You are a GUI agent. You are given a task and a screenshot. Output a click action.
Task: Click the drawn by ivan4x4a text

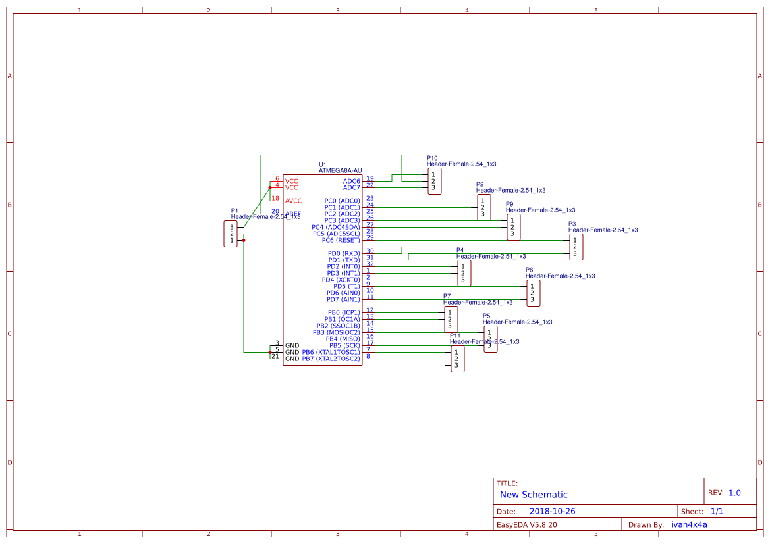click(x=689, y=524)
